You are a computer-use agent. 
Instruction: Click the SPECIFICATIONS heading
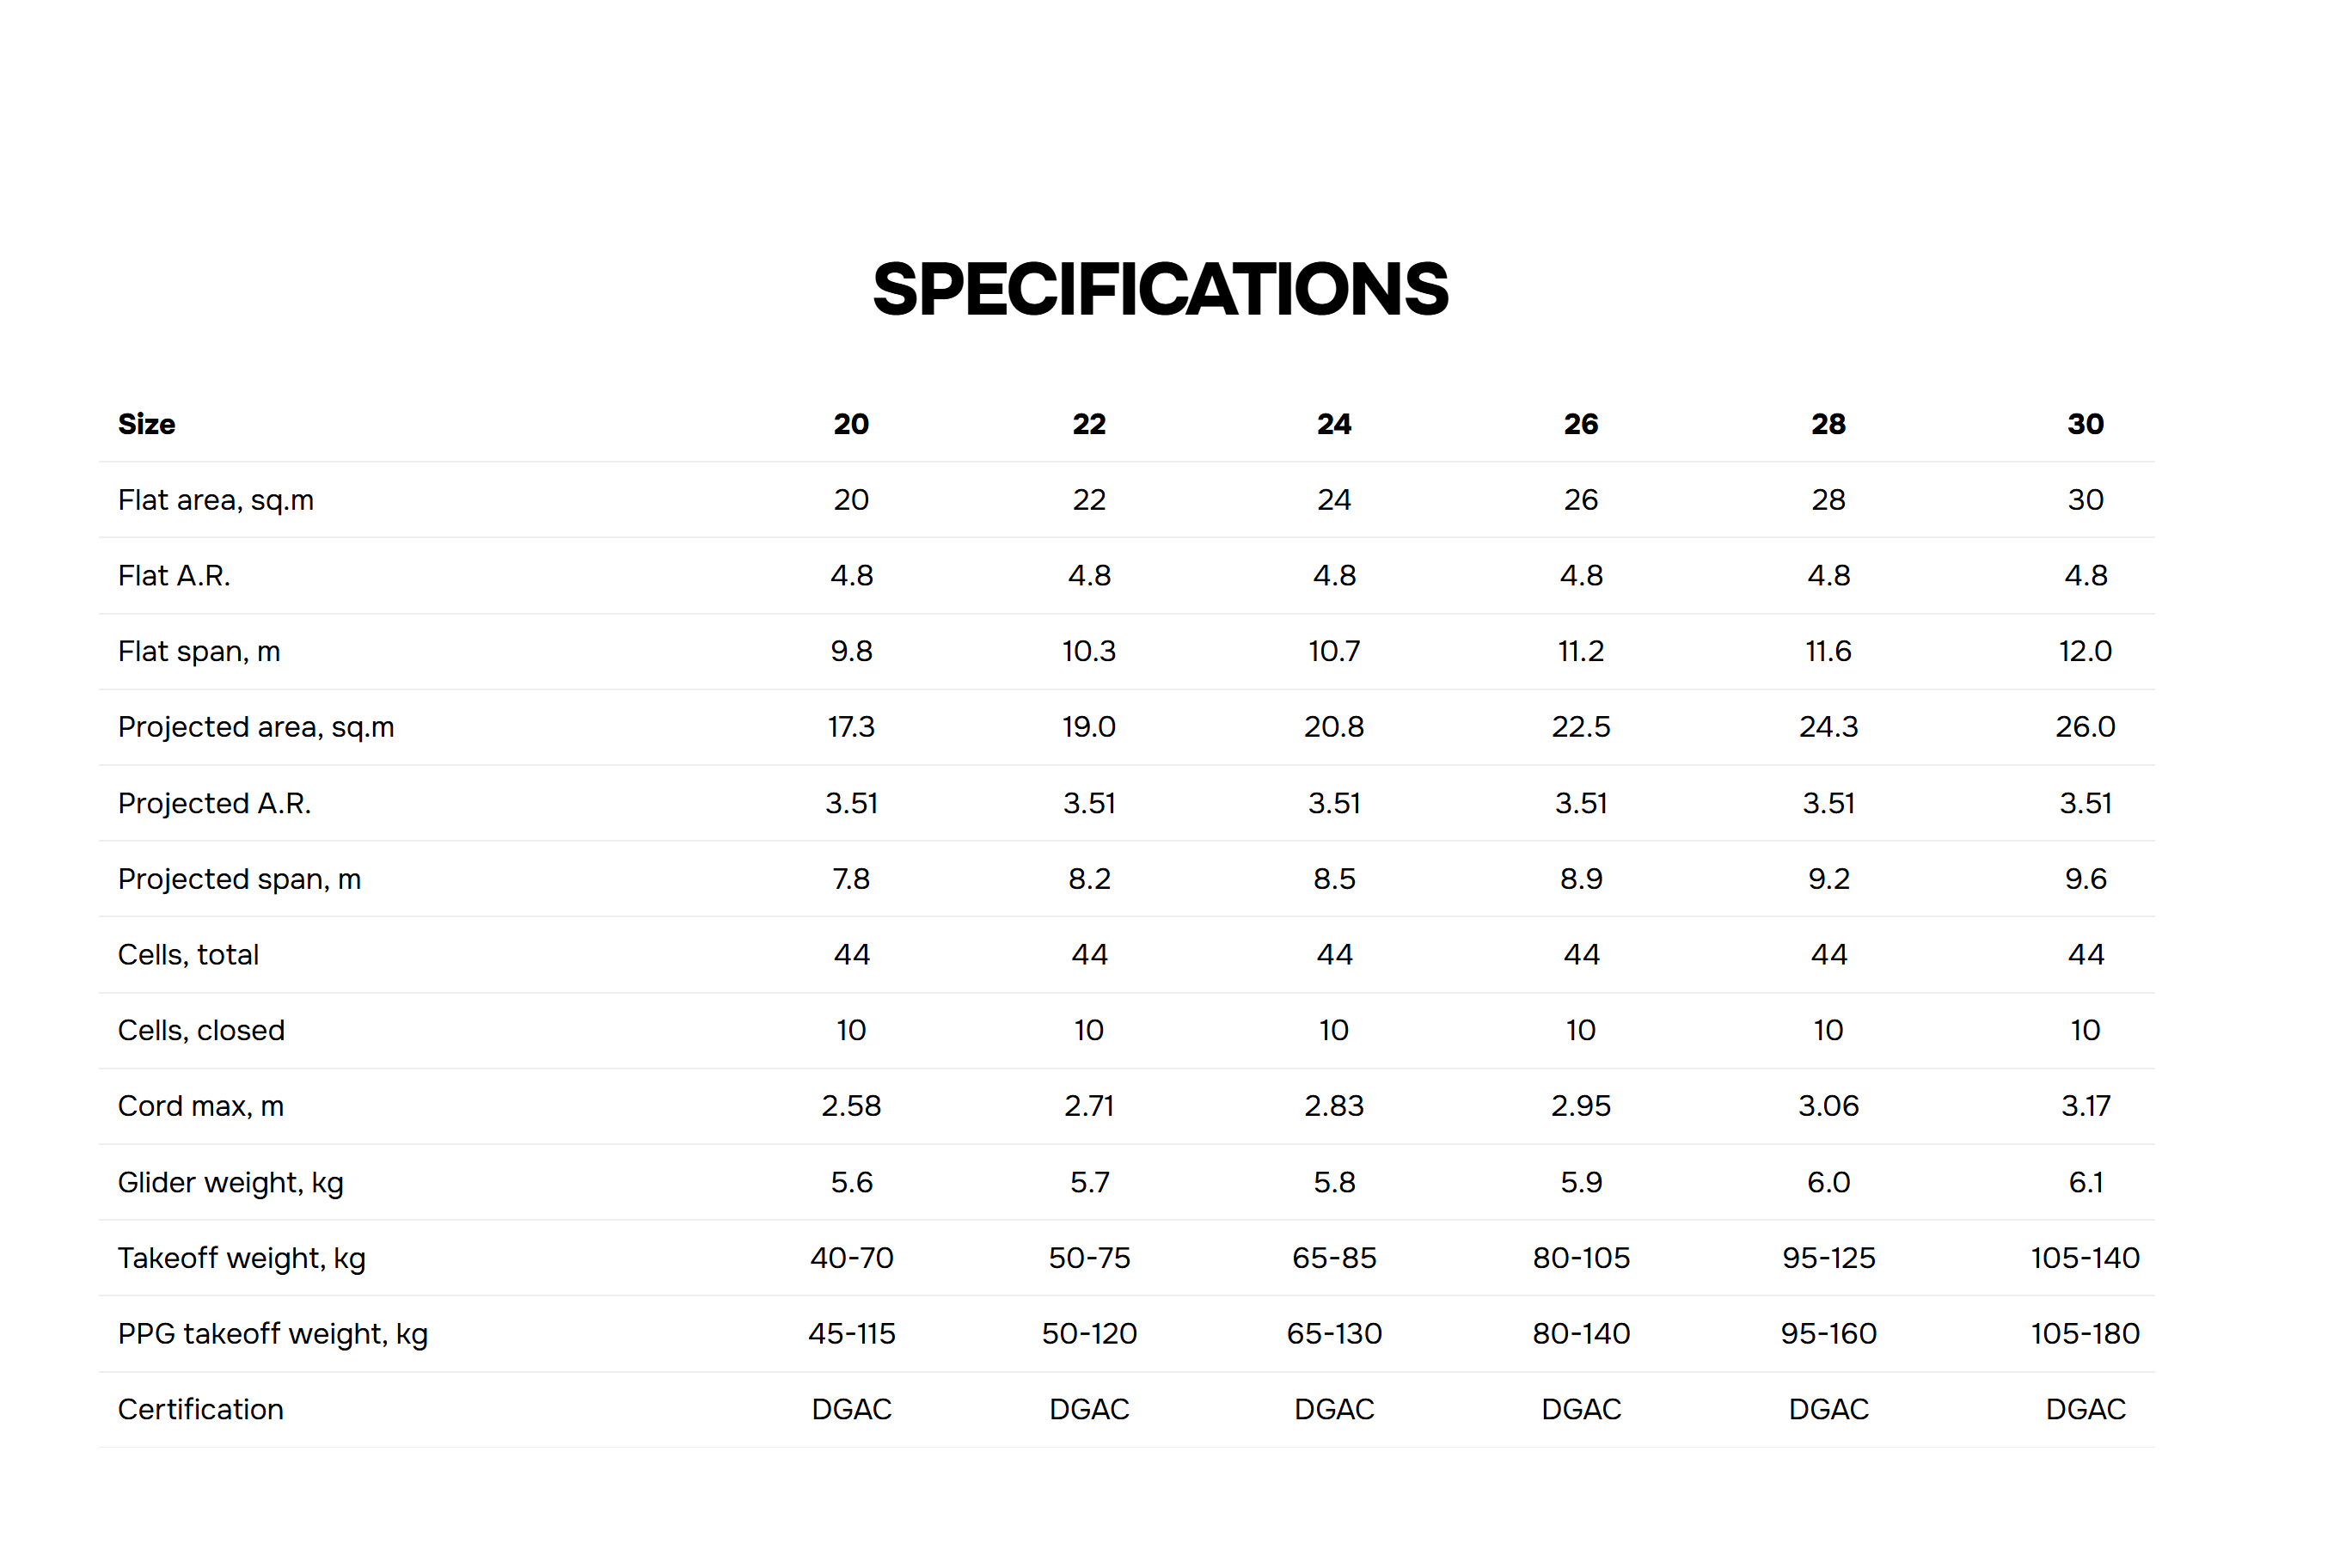point(1160,290)
